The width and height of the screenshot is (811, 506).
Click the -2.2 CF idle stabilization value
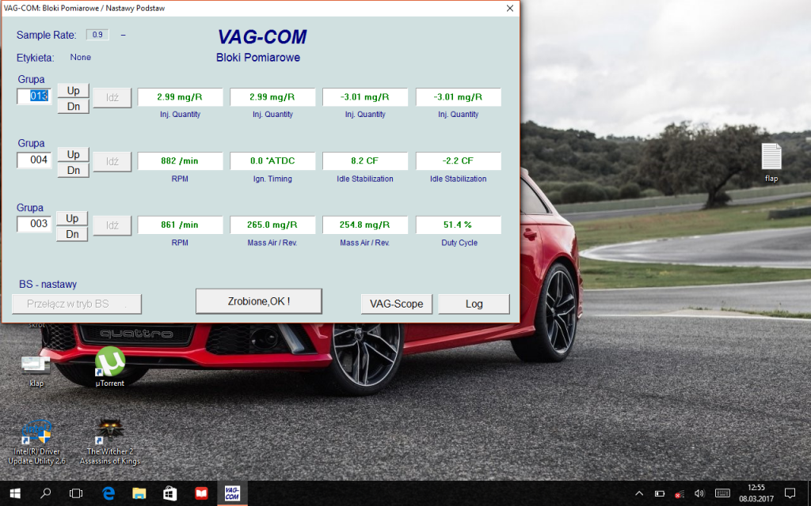(458, 160)
